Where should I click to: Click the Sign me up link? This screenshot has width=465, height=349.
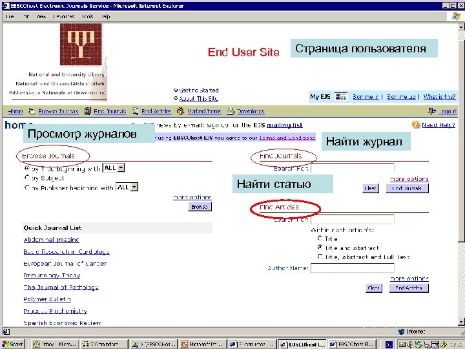tap(401, 96)
